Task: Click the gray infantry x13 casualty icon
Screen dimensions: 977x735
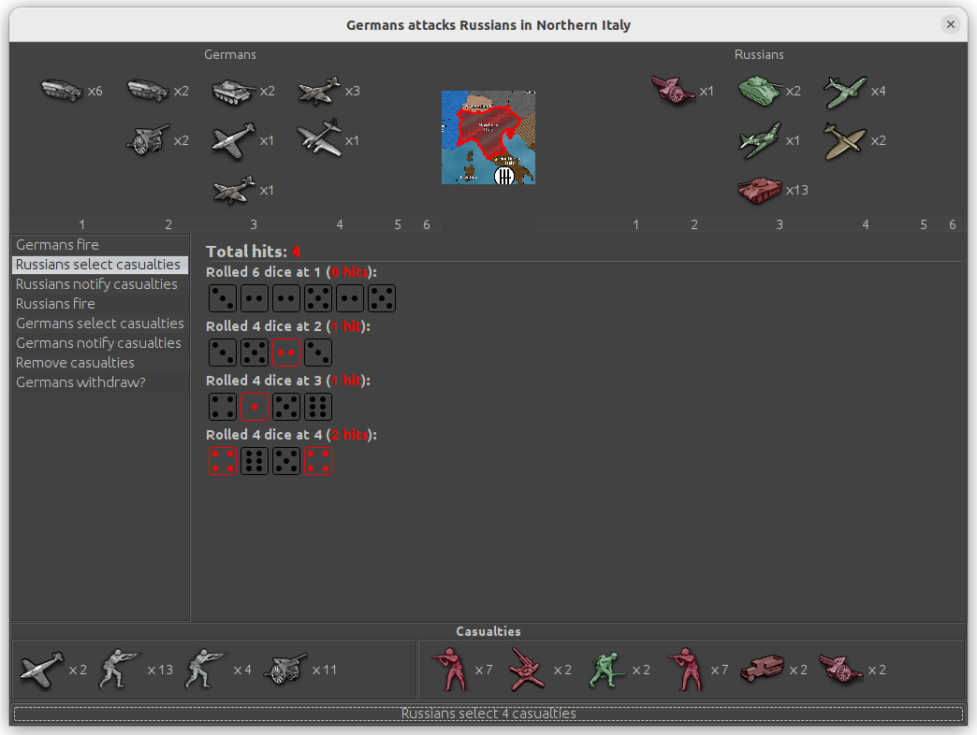Action: pos(122,670)
